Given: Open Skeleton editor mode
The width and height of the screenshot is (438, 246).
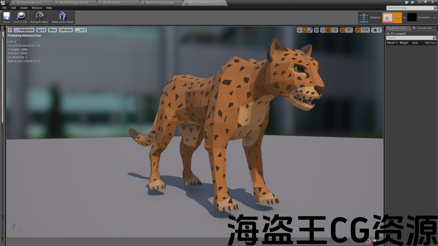Looking at the screenshot, I should (370, 17).
